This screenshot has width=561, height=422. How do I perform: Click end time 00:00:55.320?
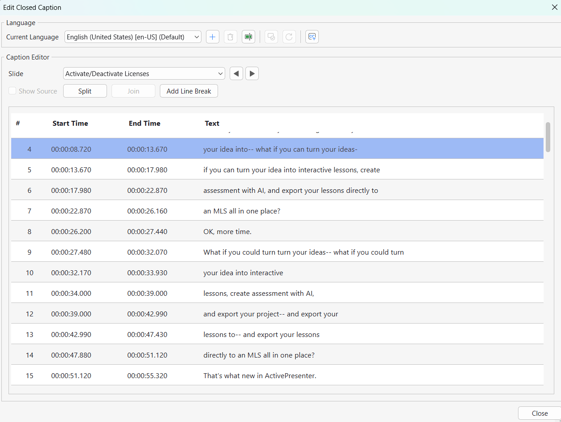click(x=147, y=376)
